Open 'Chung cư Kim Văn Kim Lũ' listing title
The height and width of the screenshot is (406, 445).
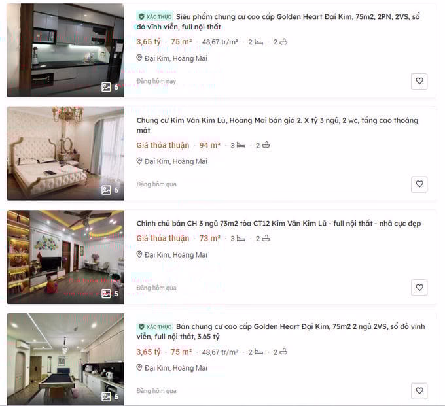(x=277, y=126)
